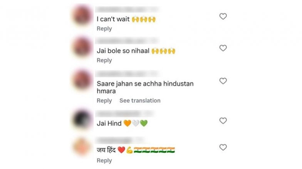The image size is (302, 169).
Task: Open blurred username above "I can't wait"
Action: pos(127,9)
